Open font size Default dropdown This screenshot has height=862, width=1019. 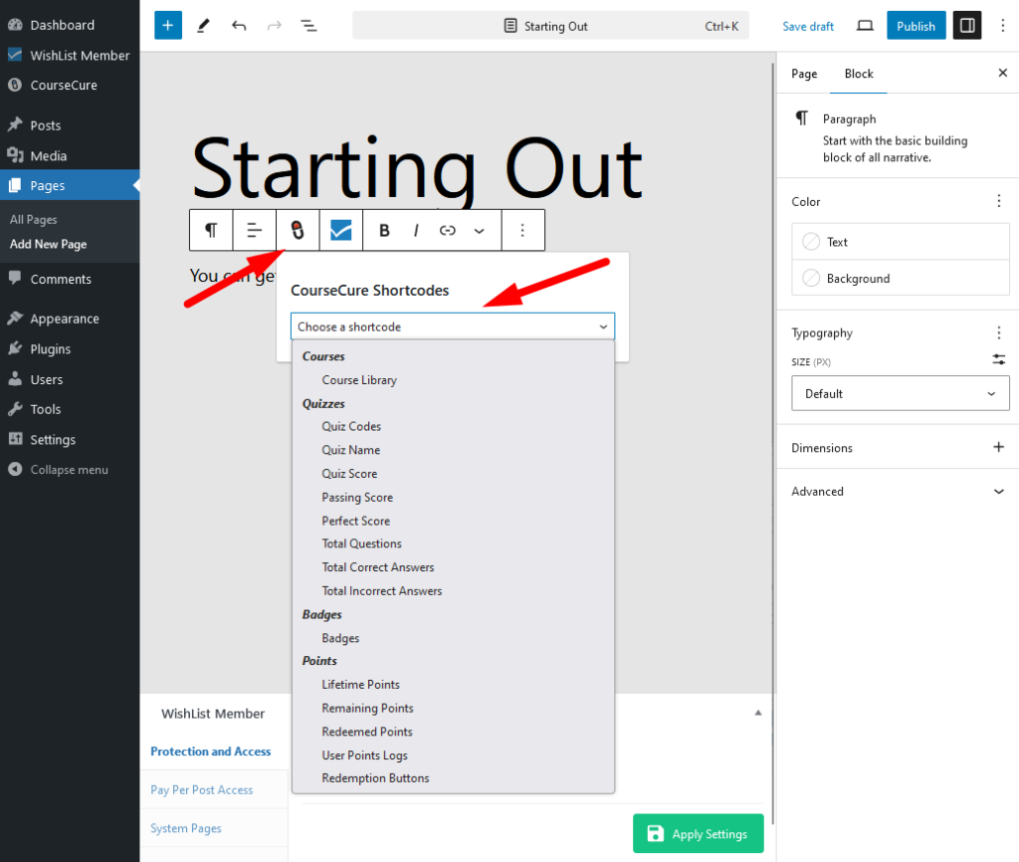point(900,393)
